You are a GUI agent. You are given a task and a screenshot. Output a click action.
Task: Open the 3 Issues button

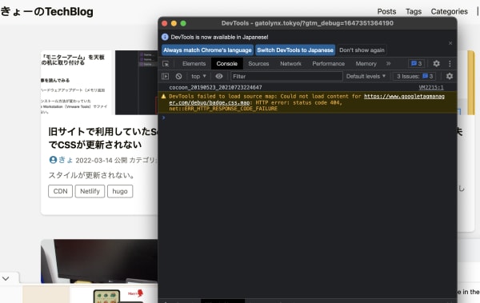tap(414, 76)
